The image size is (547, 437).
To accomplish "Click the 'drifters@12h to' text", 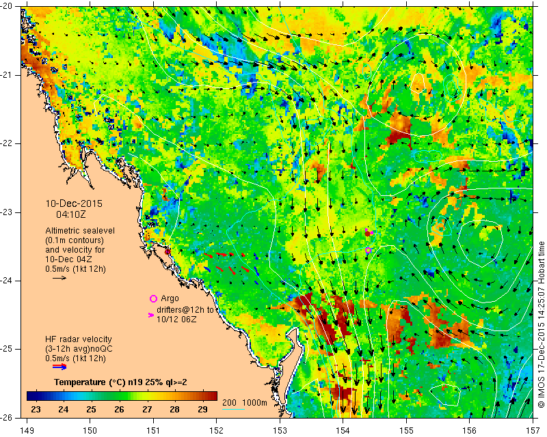I will coord(185,310).
